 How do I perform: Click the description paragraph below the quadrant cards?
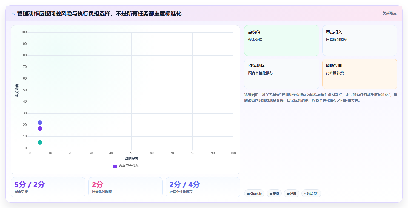pyautogui.click(x=321, y=97)
